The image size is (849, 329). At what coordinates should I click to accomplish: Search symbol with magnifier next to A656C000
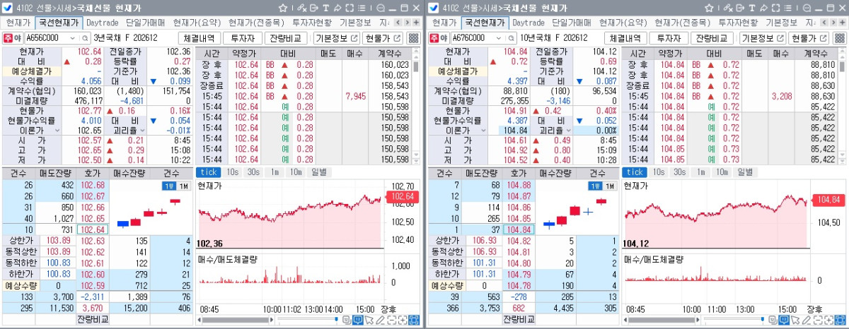tap(84, 38)
